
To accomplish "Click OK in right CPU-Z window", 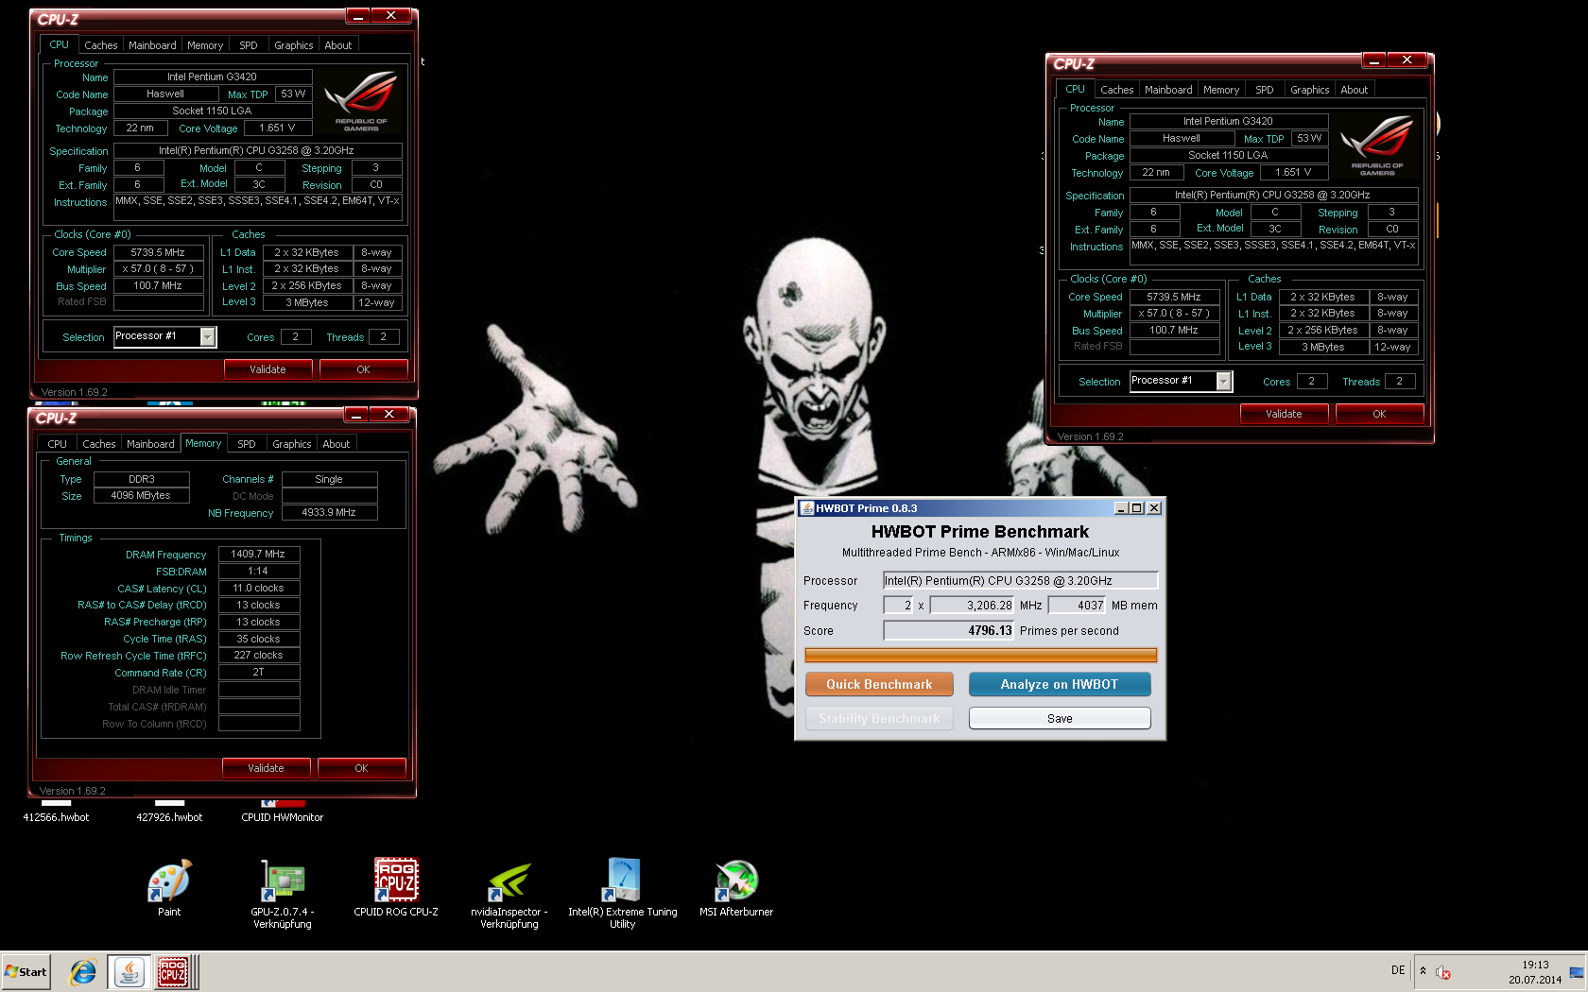I will [x=1379, y=414].
